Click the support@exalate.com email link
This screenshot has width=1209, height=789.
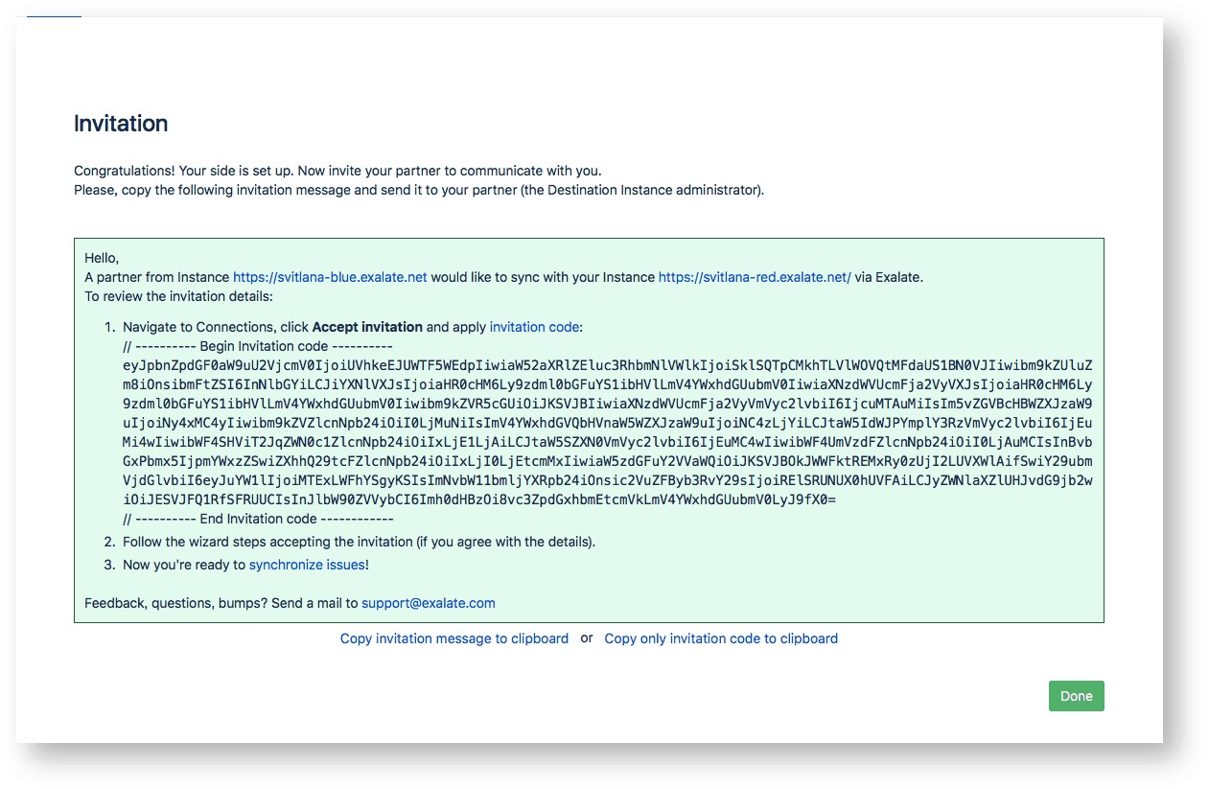(x=428, y=603)
